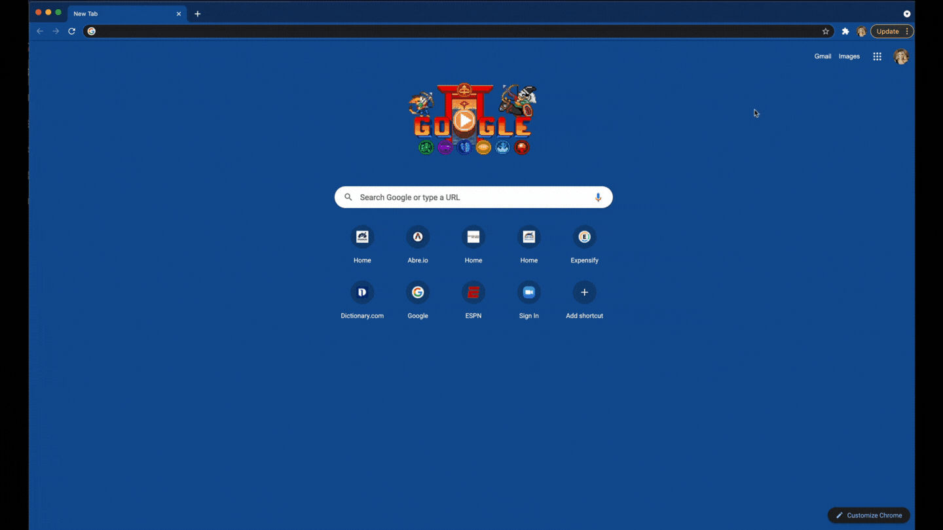The width and height of the screenshot is (943, 530).
Task: Close the New Tab tab
Action: [x=179, y=14]
